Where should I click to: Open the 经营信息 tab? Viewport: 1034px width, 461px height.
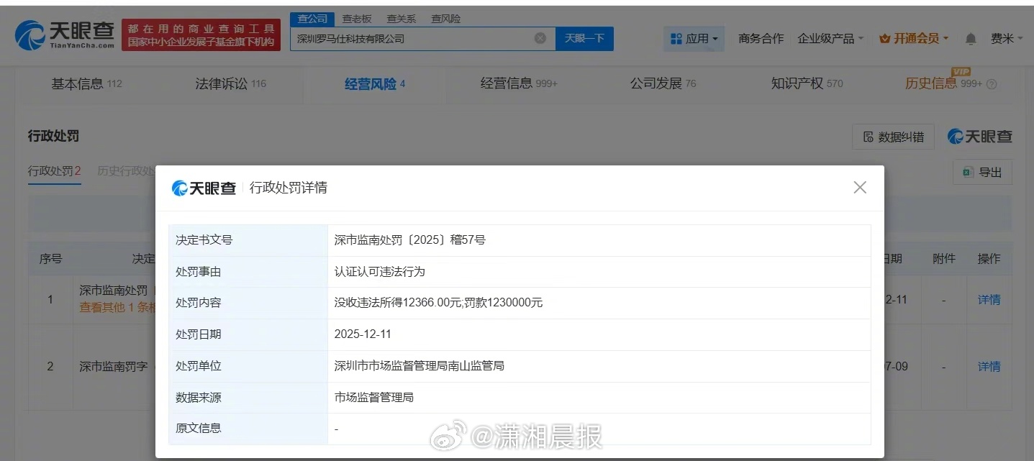519,84
